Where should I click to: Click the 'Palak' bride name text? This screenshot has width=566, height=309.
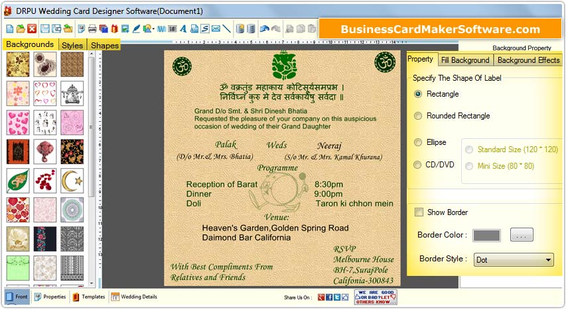pyautogui.click(x=226, y=145)
